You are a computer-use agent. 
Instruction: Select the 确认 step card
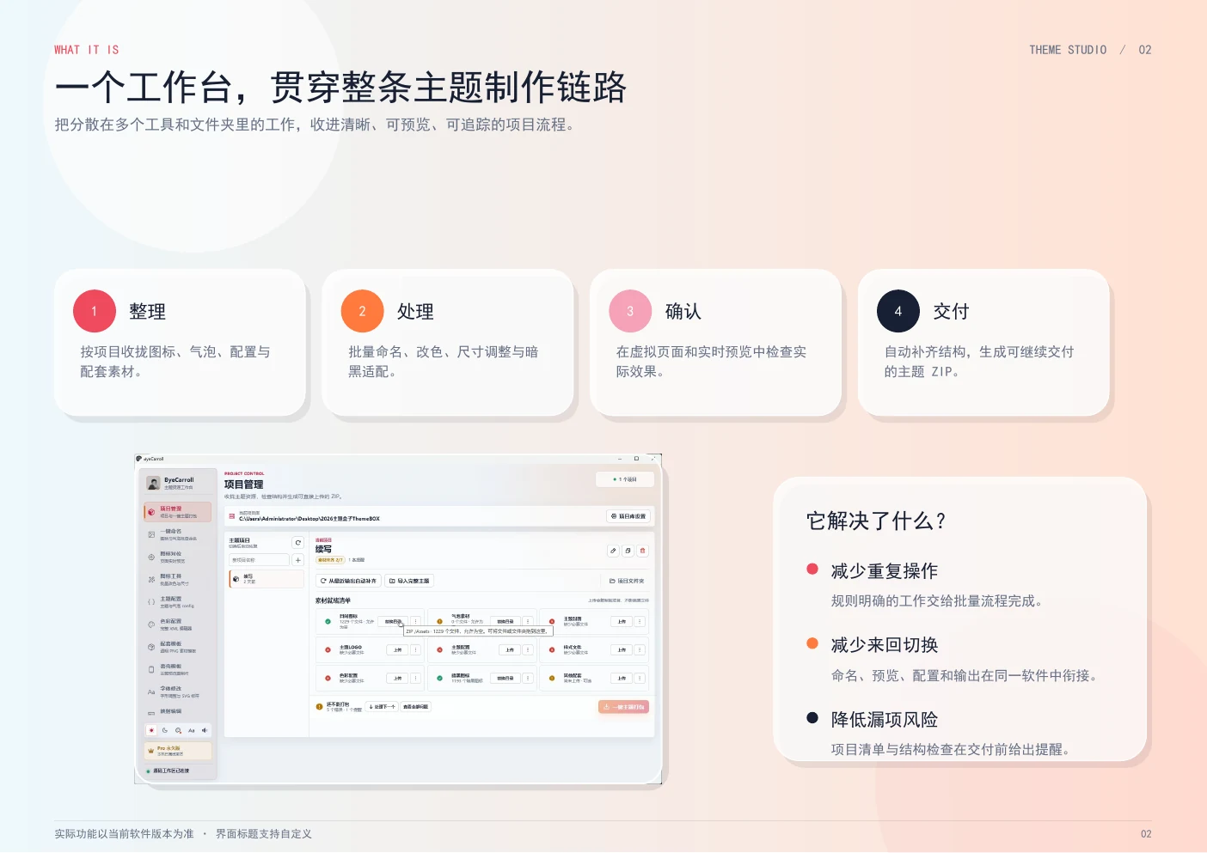coord(715,343)
